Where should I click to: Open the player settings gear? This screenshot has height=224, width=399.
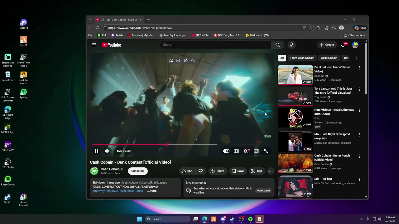(246, 151)
